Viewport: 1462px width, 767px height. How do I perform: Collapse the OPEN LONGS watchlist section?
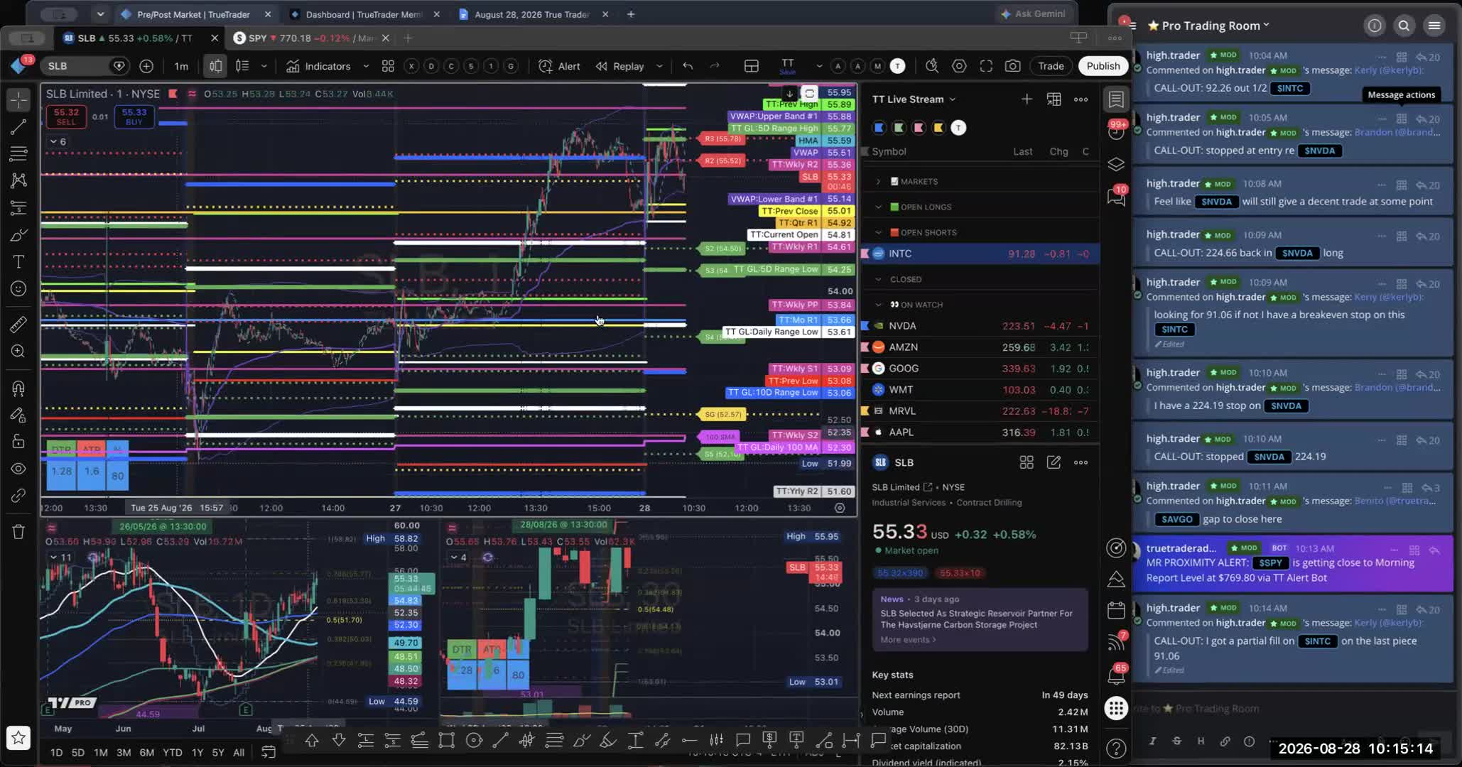tap(878, 207)
